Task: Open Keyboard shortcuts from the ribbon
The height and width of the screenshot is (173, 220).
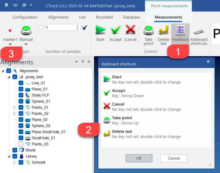Action: [x=199, y=33]
